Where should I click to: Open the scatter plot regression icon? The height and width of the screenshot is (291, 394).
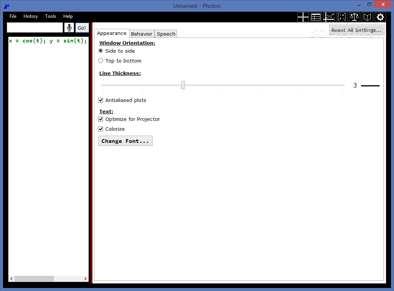[x=329, y=17]
